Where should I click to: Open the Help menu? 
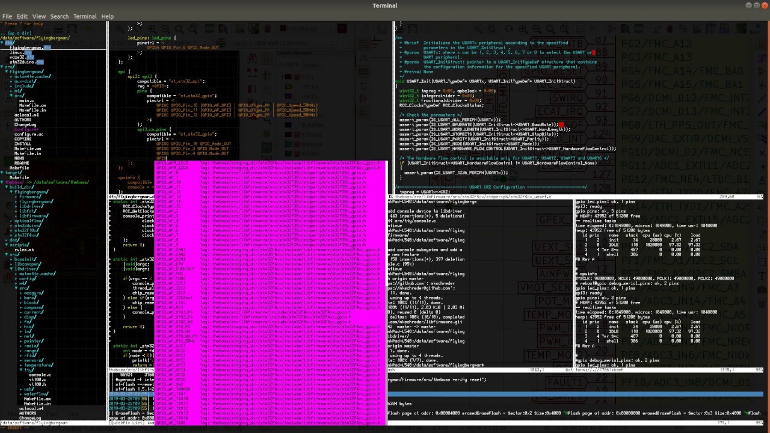[107, 16]
